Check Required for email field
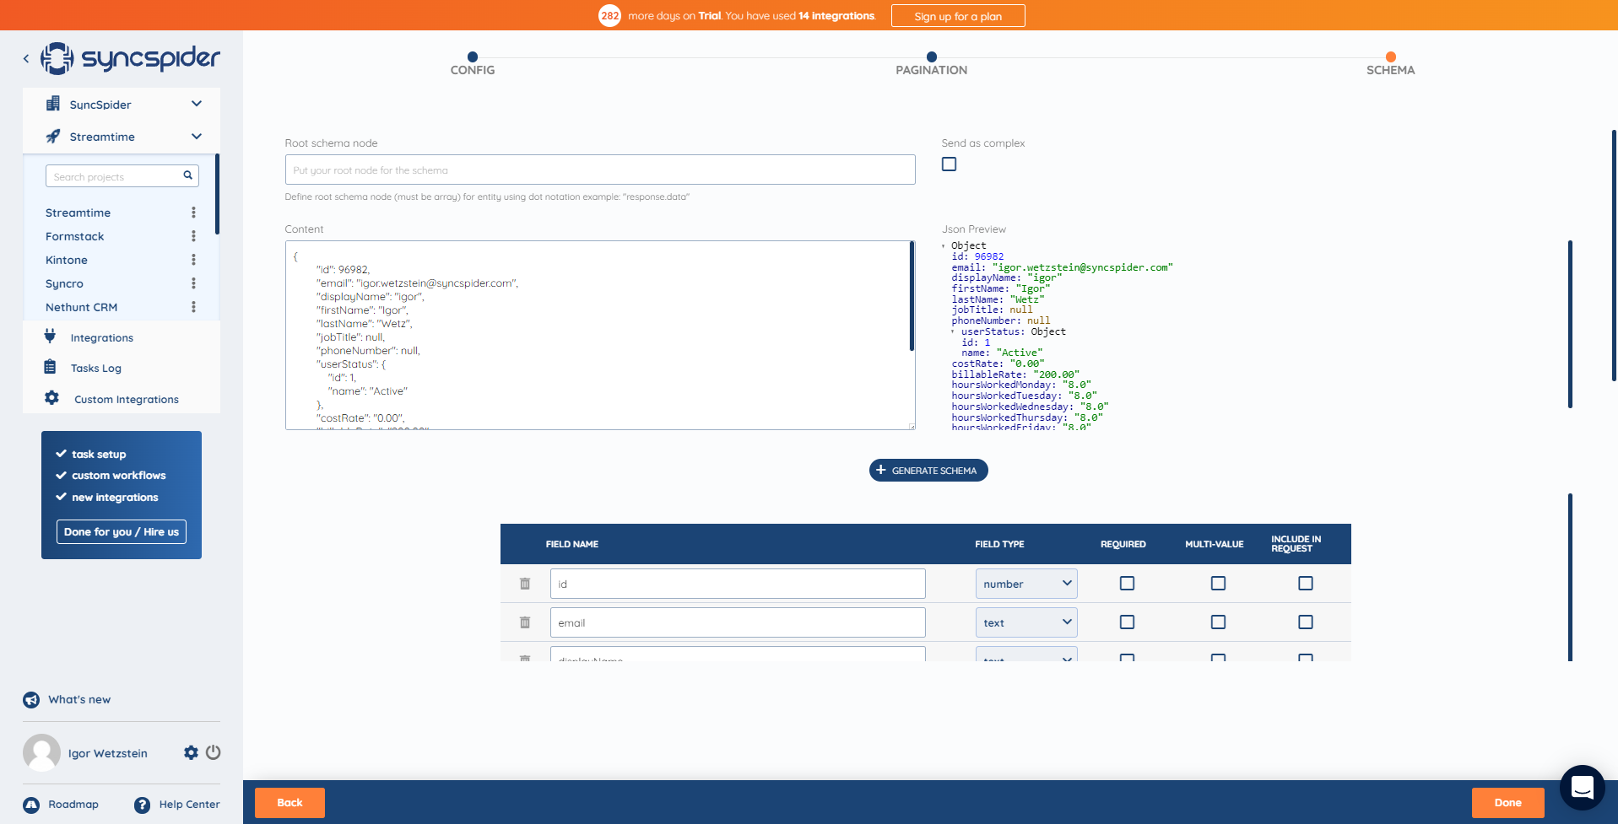 1127,622
